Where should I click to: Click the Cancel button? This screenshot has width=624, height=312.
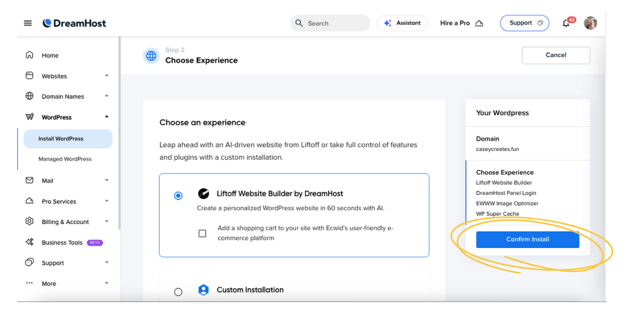click(x=556, y=55)
